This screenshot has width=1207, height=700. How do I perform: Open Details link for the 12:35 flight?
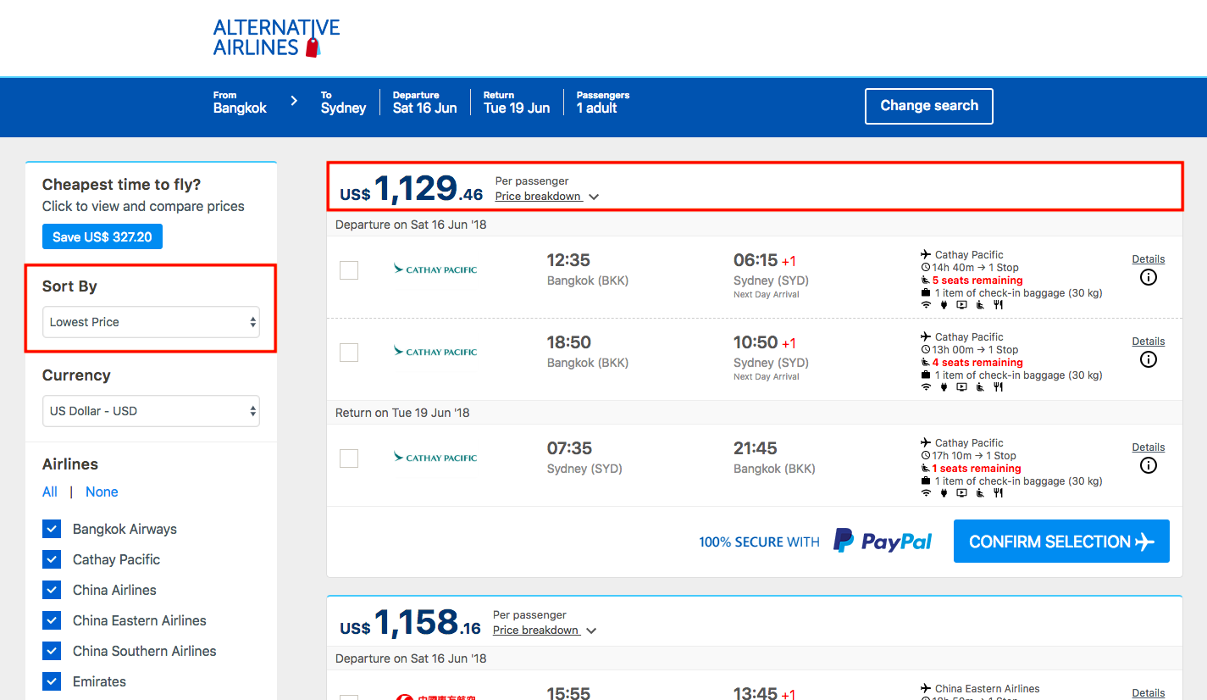tap(1149, 259)
